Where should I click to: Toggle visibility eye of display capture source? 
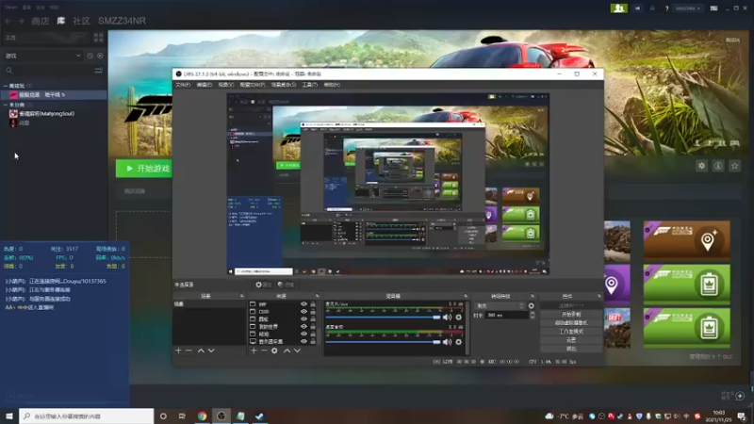[303, 341]
